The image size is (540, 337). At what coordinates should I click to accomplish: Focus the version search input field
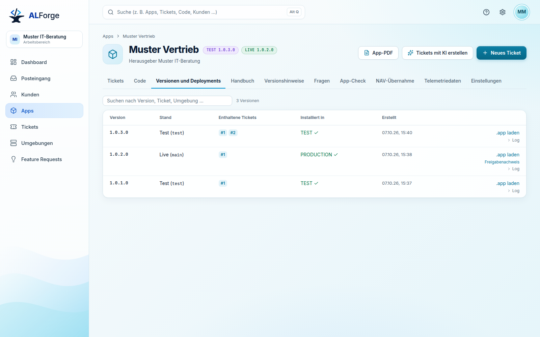coord(167,101)
